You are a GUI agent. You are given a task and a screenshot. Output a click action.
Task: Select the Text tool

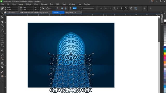(x=2, y=50)
